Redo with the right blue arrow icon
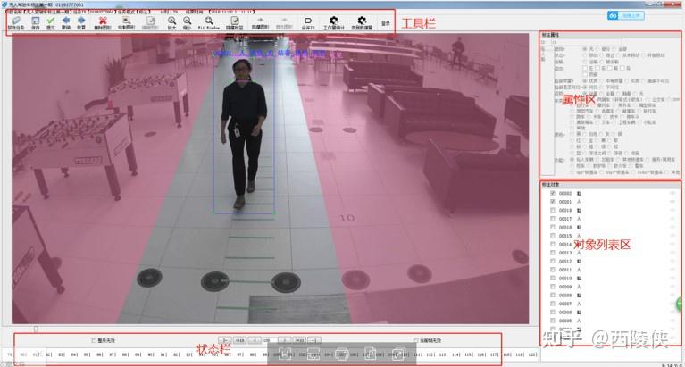 81,22
